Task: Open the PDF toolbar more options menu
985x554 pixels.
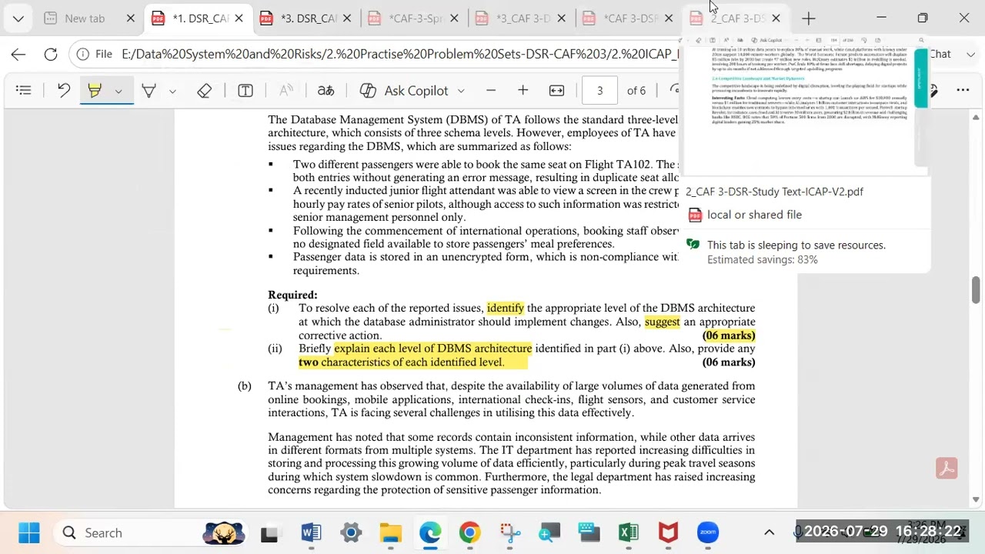Action: (963, 91)
